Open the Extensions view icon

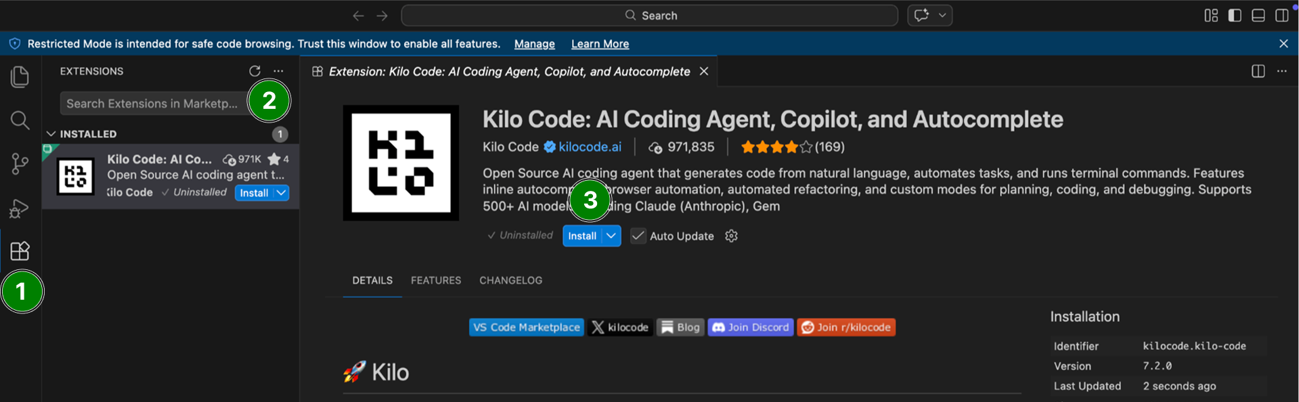[x=20, y=251]
